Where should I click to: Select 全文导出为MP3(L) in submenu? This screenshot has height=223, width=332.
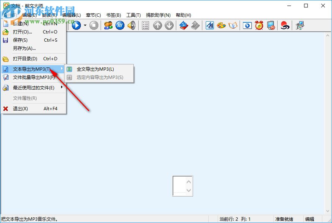pos(99,69)
